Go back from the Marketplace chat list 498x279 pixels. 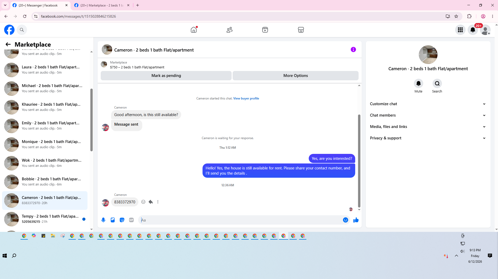[8, 44]
